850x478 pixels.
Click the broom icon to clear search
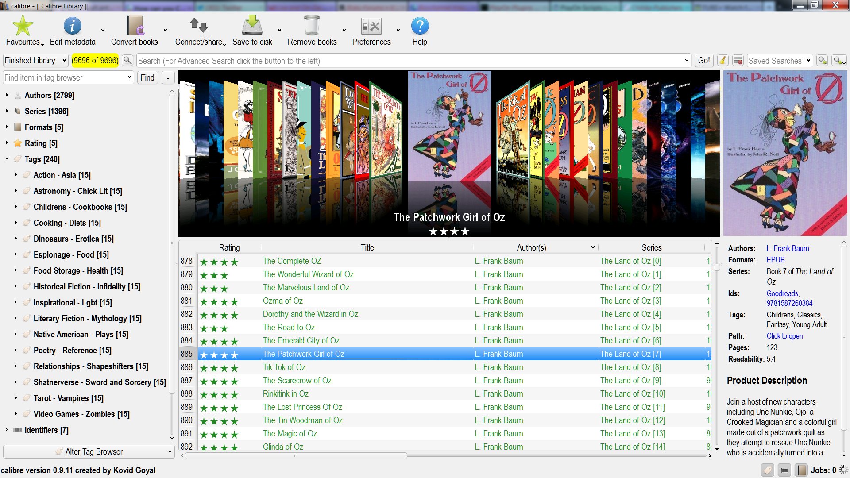pyautogui.click(x=722, y=61)
